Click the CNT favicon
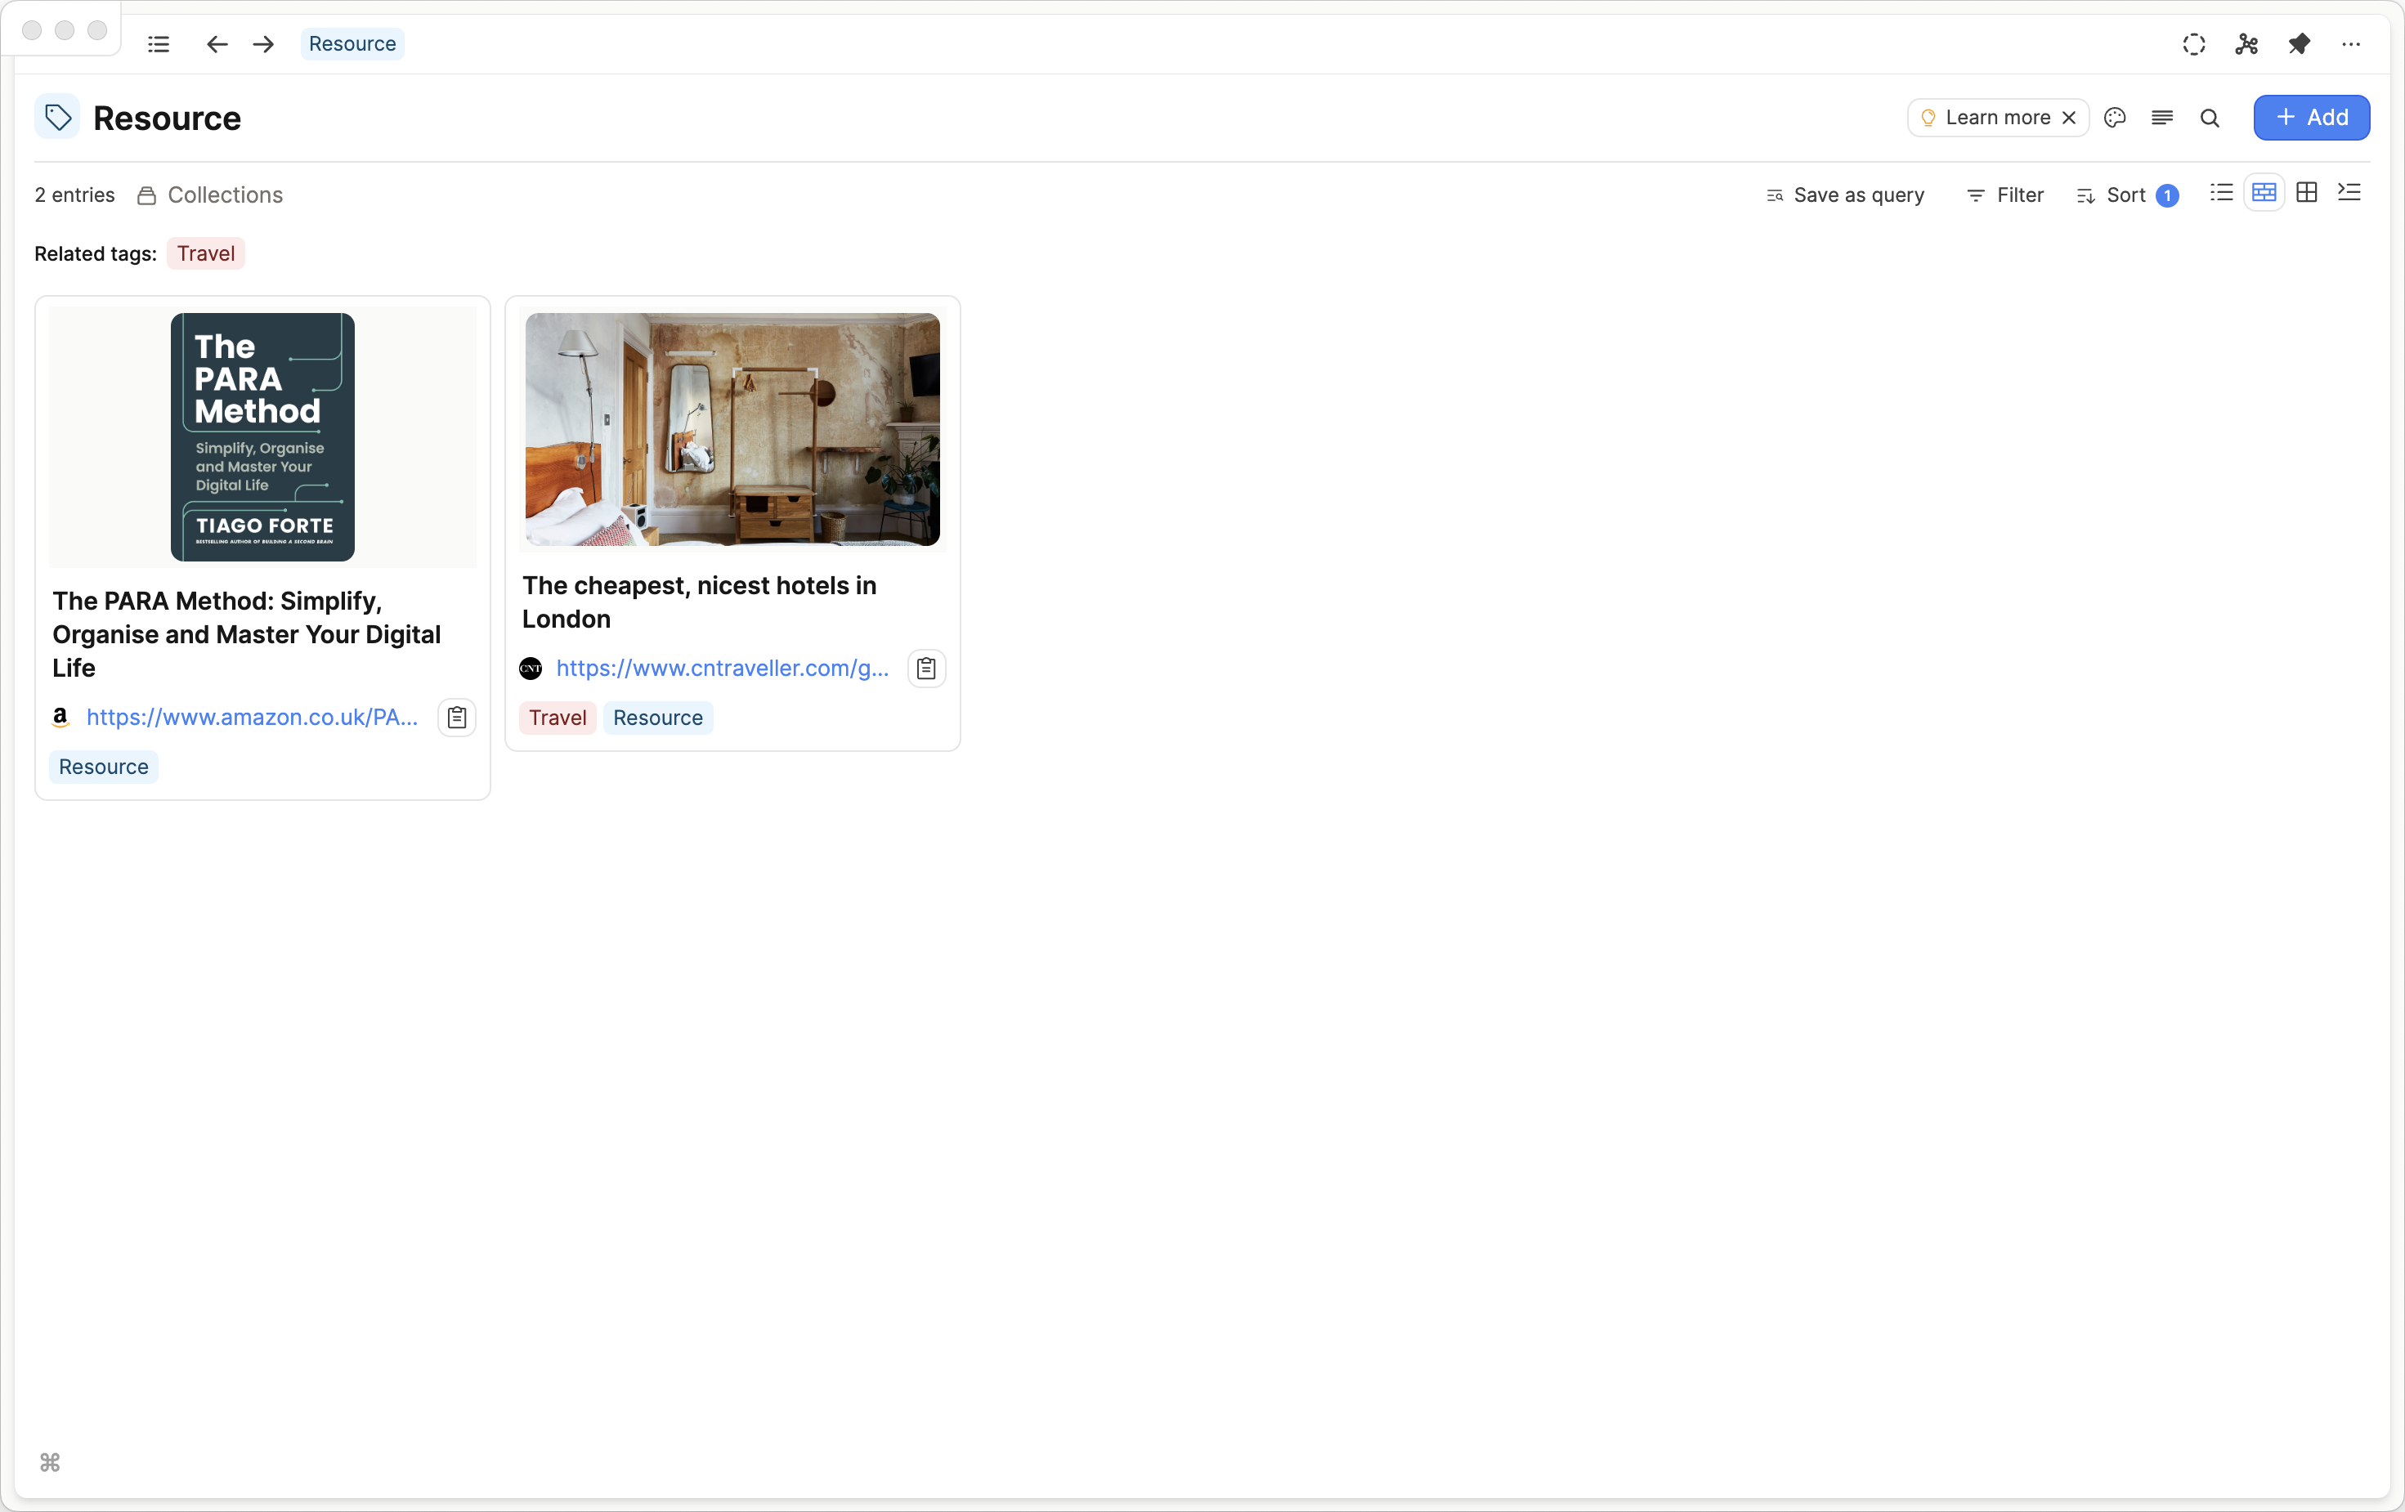 [531, 668]
